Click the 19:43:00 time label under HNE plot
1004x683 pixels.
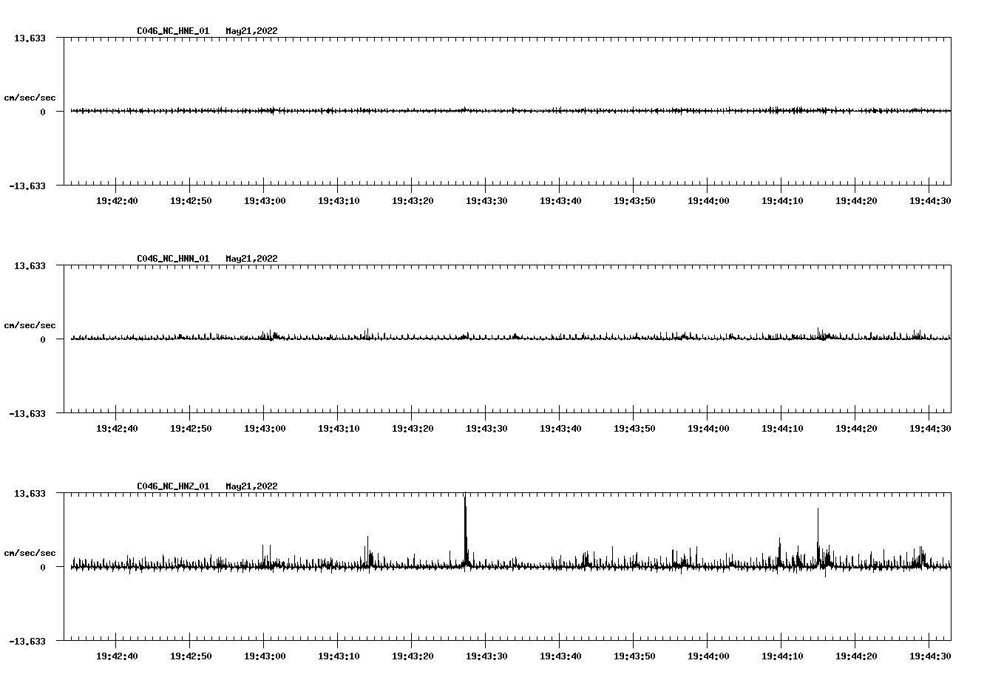[265, 201]
